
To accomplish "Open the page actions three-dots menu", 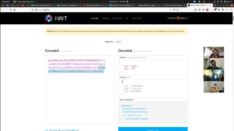I will pyautogui.click(x=171, y=10).
